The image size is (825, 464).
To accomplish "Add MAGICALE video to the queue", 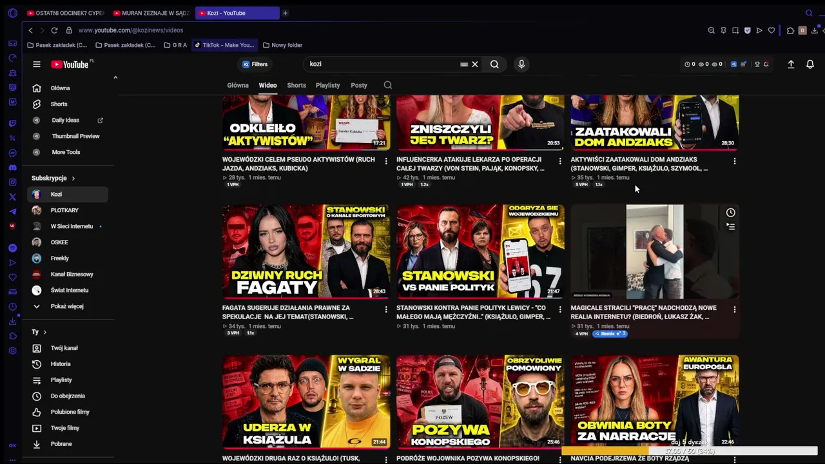I will [730, 227].
